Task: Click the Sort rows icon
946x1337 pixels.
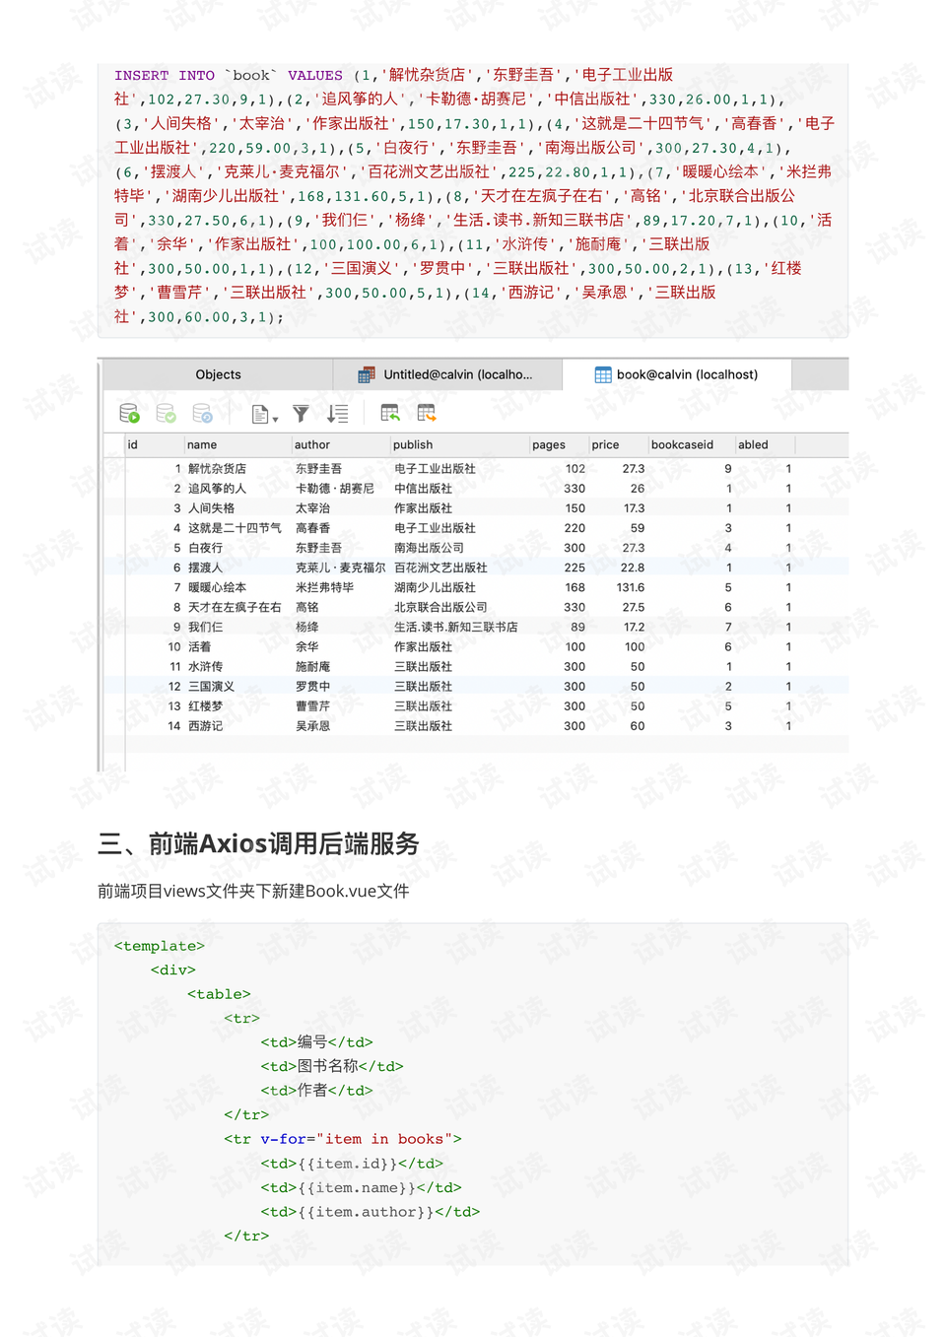Action: pyautogui.click(x=337, y=414)
